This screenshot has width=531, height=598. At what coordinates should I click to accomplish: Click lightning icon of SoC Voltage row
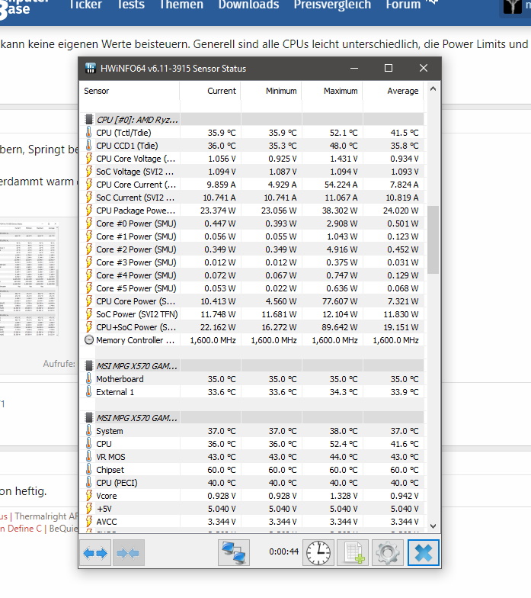pos(88,171)
